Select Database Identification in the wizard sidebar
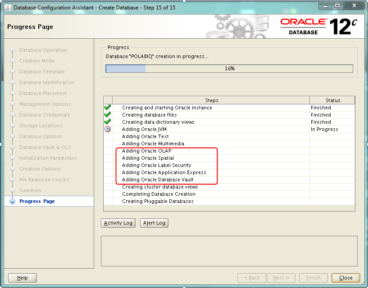 tap(47, 82)
